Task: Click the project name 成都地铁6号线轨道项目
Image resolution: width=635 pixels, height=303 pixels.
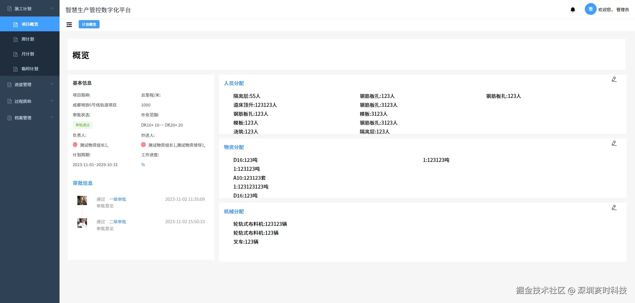Action: pyautogui.click(x=95, y=105)
